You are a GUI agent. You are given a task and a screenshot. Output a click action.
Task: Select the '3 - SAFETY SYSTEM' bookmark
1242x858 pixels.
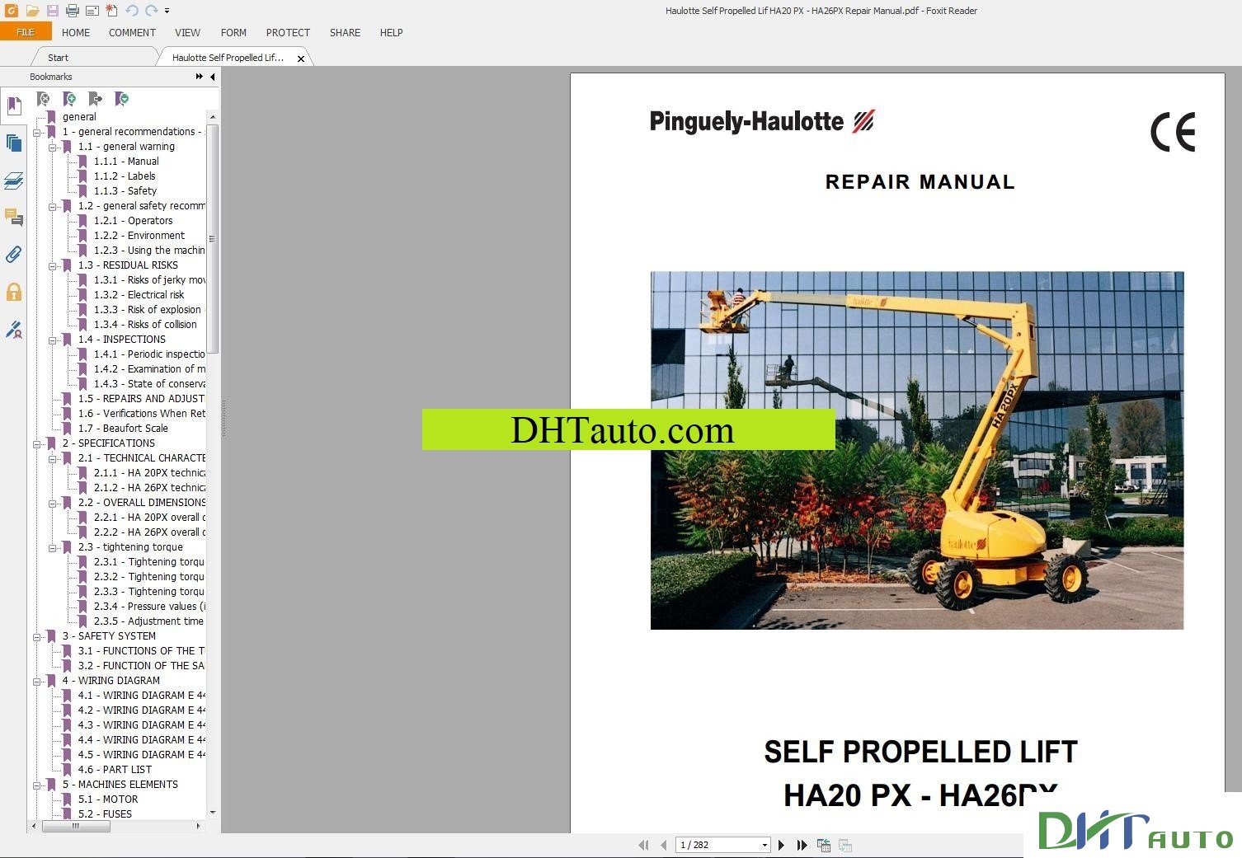click(x=109, y=636)
